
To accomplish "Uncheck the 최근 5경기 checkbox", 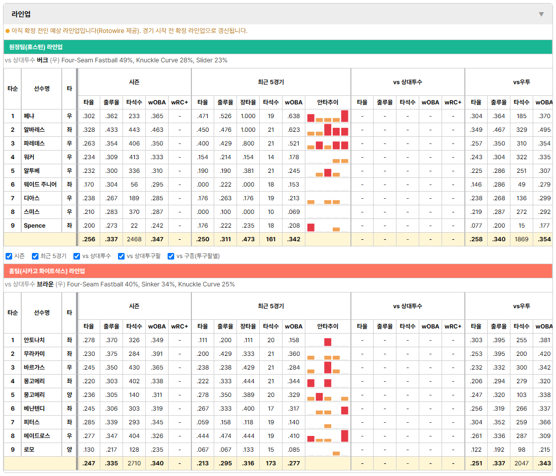I will click(35, 257).
